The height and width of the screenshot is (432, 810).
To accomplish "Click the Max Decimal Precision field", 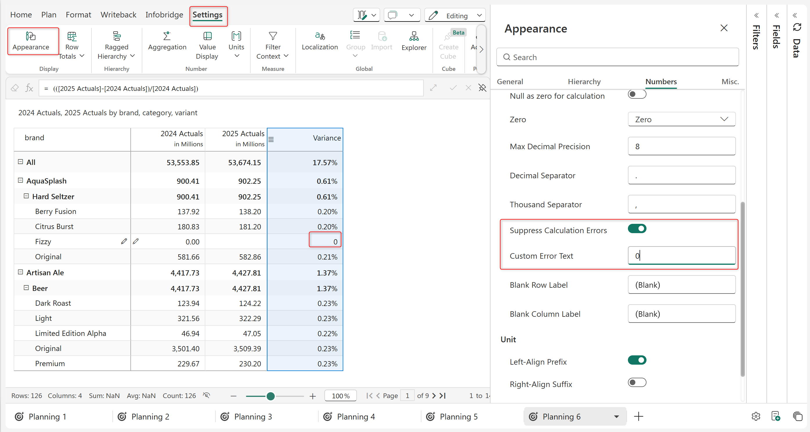I will [x=681, y=146].
